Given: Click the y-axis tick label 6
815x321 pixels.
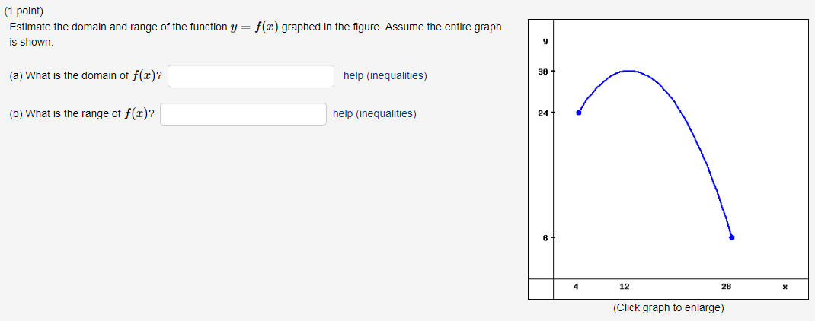Looking at the screenshot, I should 545,238.
